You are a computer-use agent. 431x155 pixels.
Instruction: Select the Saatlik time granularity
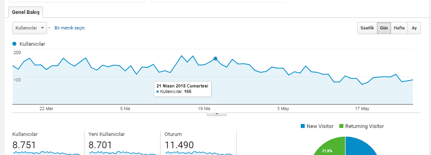[x=367, y=28]
